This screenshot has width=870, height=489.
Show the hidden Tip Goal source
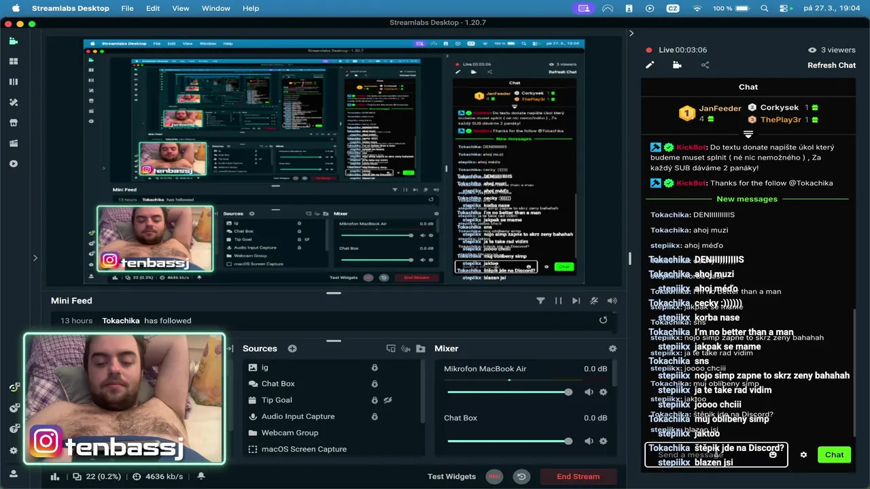tap(388, 400)
